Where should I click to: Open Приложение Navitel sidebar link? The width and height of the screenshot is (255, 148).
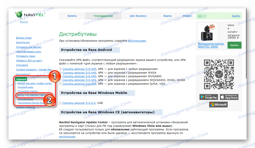coord(31,103)
